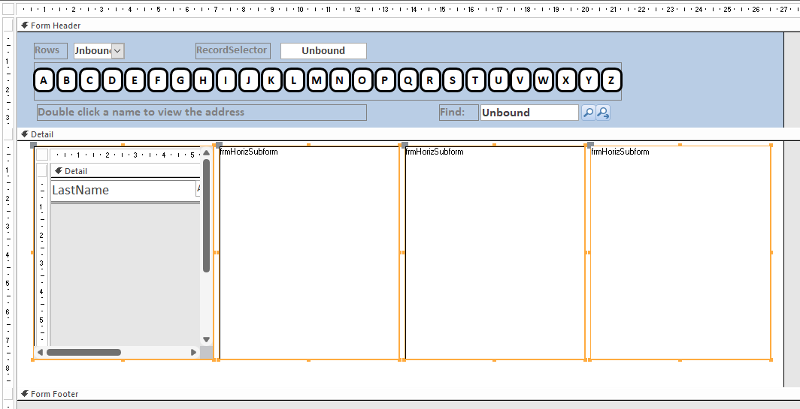The image size is (800, 409).
Task: Choose the letter L button
Action: 294,80
